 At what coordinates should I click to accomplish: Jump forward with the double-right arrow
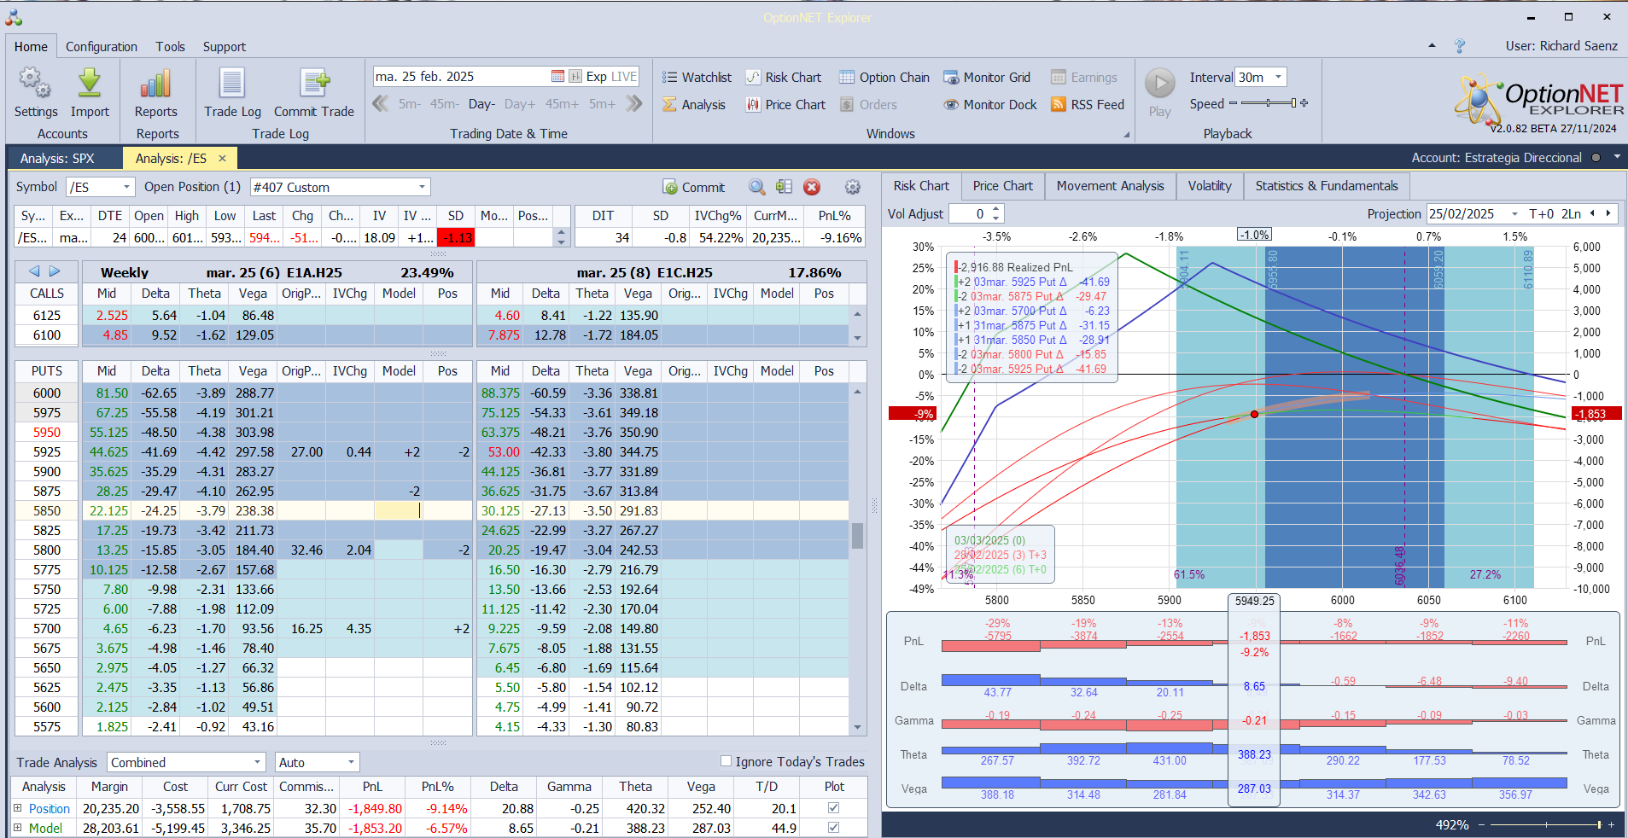633,104
